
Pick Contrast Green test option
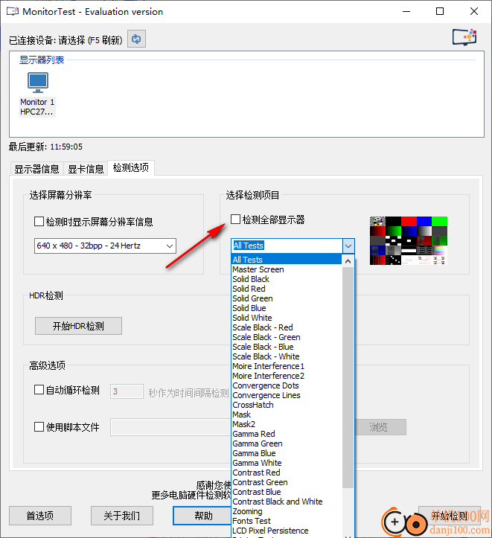287,482
